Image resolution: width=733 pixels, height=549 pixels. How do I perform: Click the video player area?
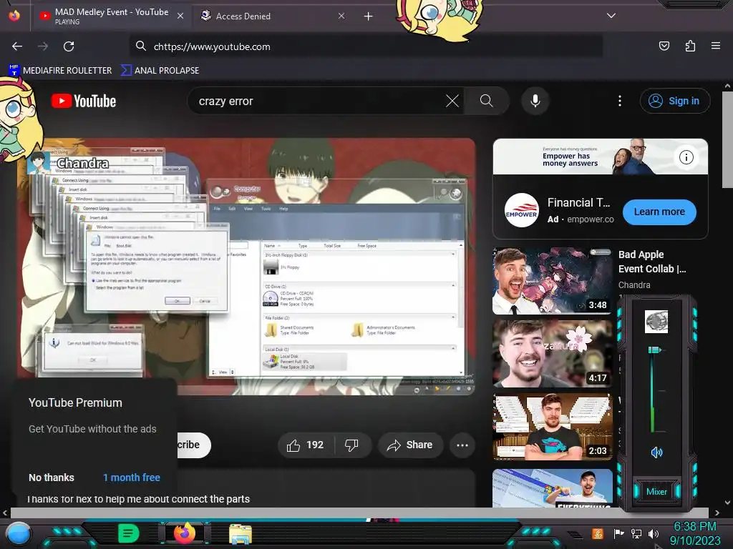(246, 267)
